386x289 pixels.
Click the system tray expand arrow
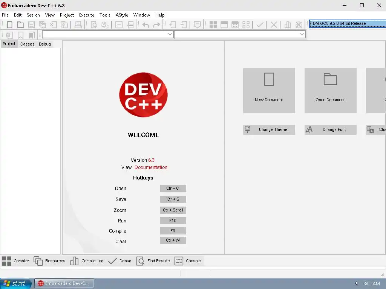tap(356, 283)
